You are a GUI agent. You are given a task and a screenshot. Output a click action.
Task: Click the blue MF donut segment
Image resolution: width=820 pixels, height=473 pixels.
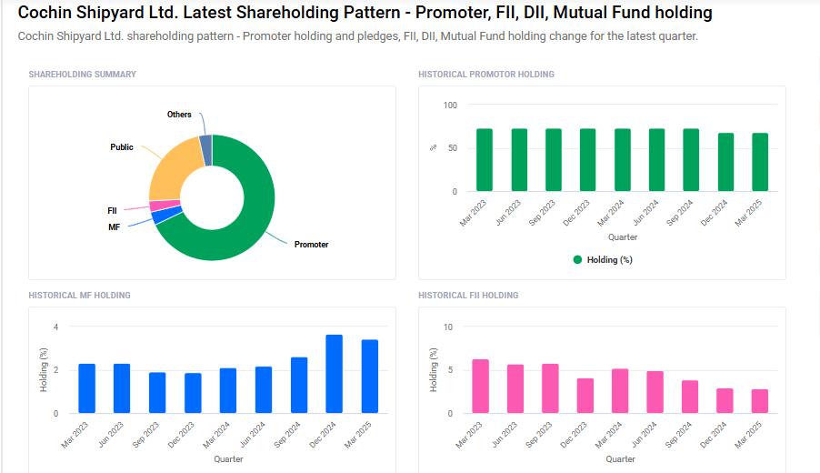[166, 215]
